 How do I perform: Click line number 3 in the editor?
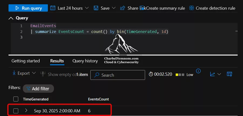[21, 37]
